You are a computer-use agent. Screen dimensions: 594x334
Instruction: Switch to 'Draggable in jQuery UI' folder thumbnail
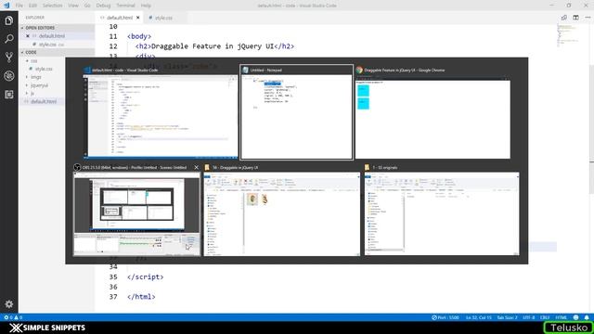(282, 214)
